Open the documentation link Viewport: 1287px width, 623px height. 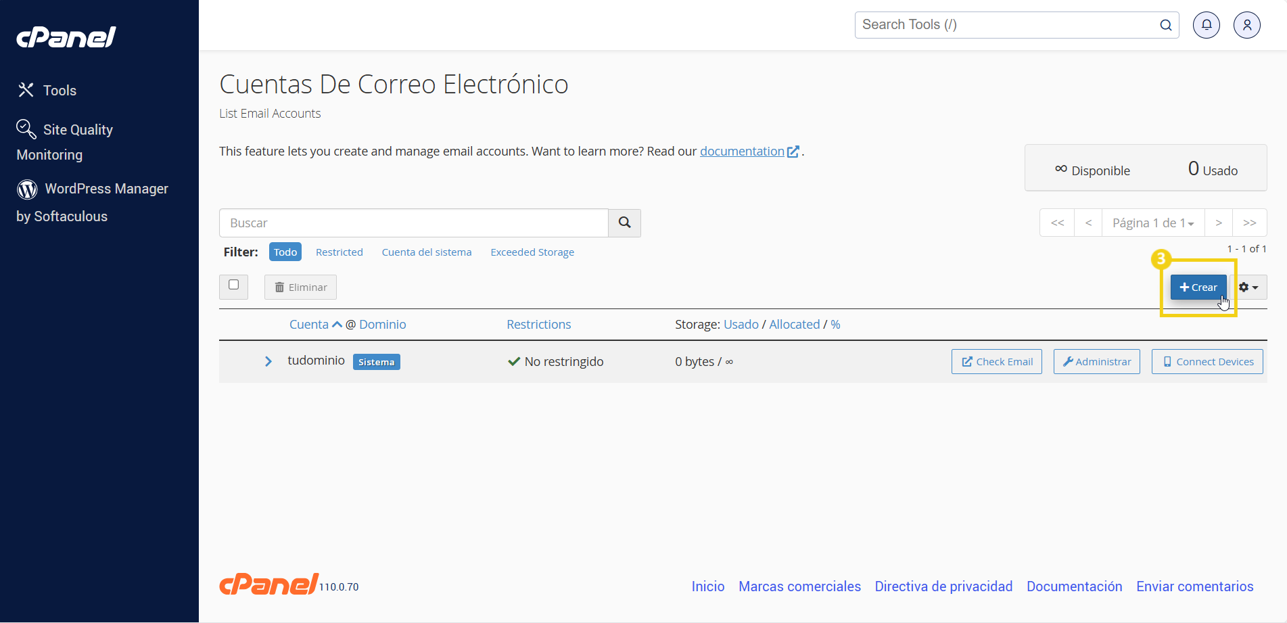pyautogui.click(x=742, y=152)
